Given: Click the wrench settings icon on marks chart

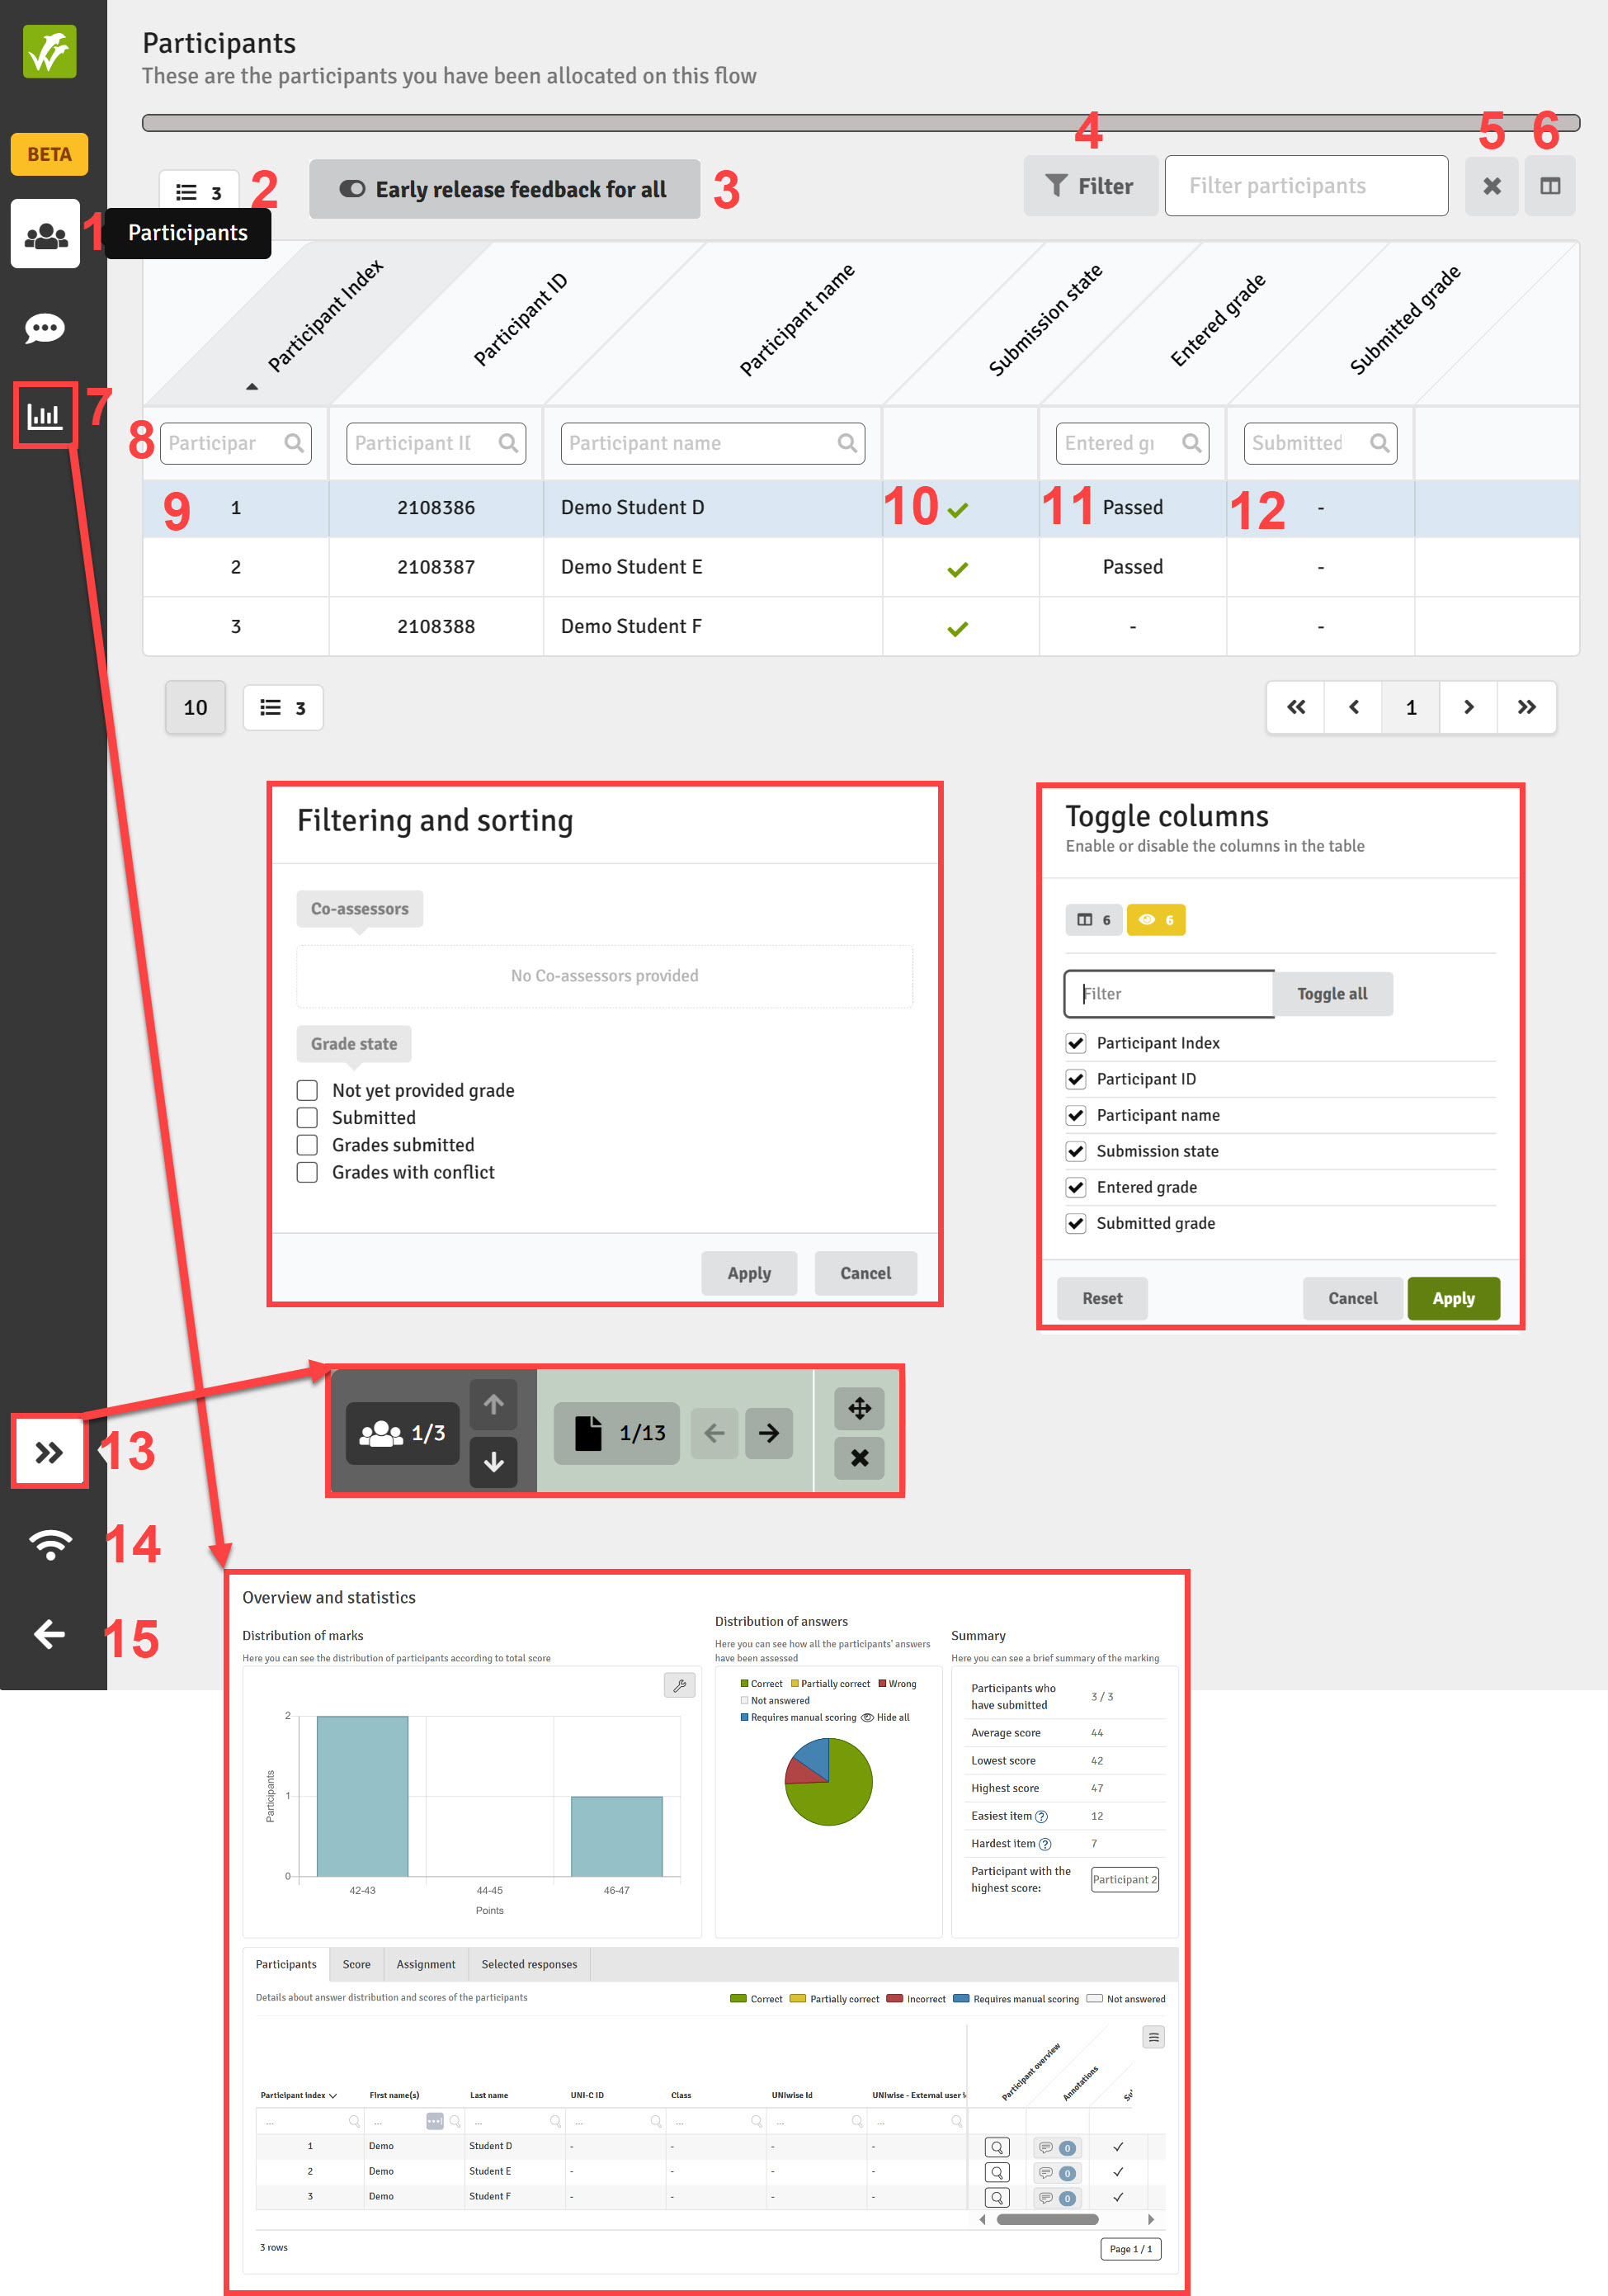Looking at the screenshot, I should click(x=680, y=1685).
